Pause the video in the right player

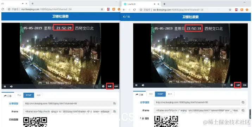pos(136,85)
